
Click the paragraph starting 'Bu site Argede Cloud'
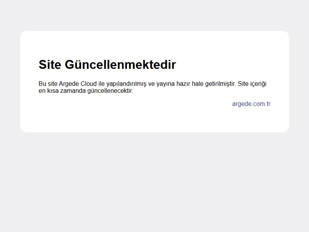(x=152, y=87)
